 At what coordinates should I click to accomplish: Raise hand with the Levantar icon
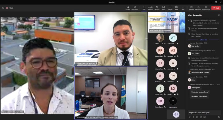157,8
